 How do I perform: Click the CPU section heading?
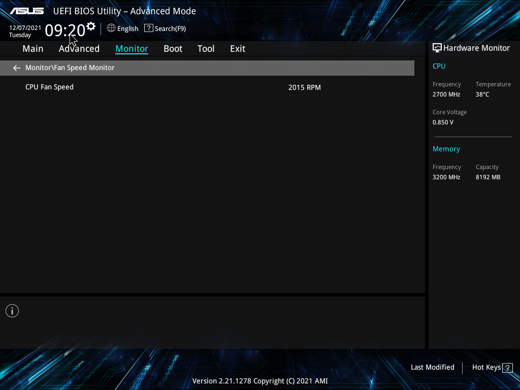pyautogui.click(x=439, y=66)
